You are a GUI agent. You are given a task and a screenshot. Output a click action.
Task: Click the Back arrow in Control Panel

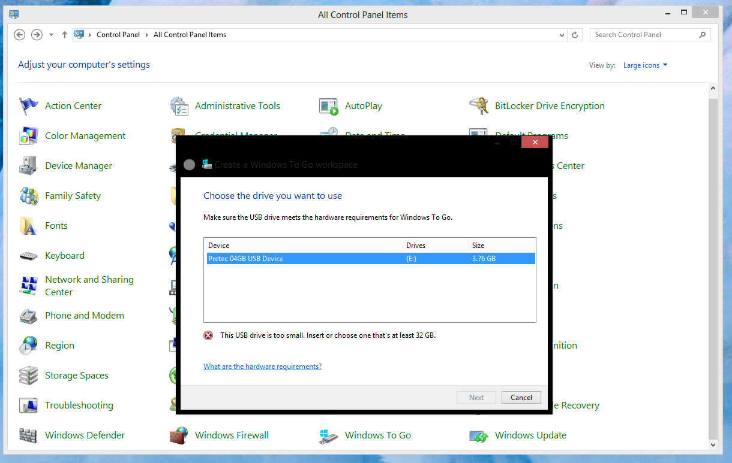pos(19,35)
